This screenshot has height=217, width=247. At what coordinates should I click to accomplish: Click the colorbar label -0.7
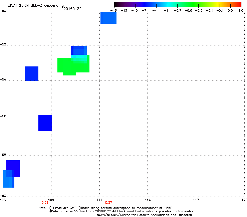pyautogui.click(x=178, y=11)
